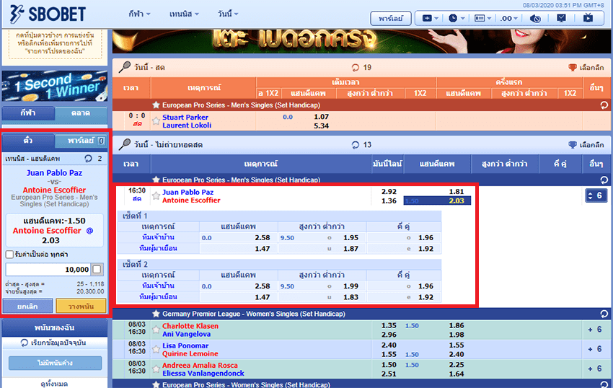Select the highlighted 2.03 handicap odds

(x=457, y=201)
